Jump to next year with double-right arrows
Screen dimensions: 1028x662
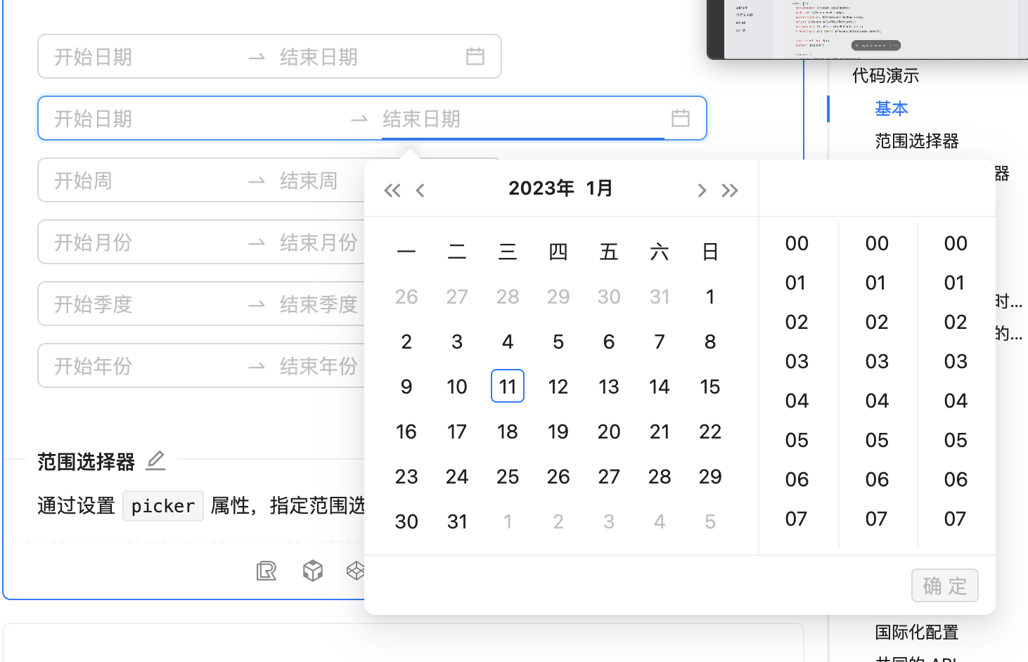pos(730,190)
